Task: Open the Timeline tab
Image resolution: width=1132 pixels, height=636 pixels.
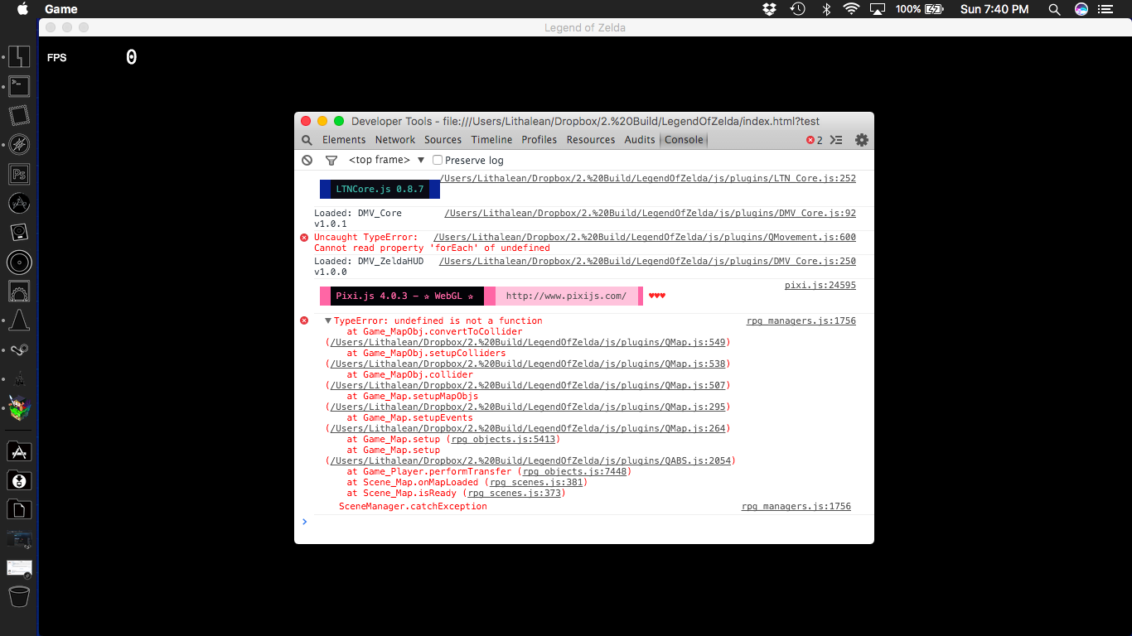Action: point(492,140)
